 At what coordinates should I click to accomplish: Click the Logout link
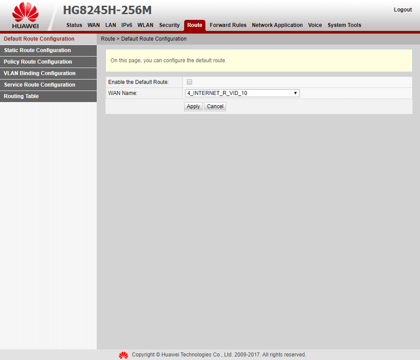click(402, 9)
